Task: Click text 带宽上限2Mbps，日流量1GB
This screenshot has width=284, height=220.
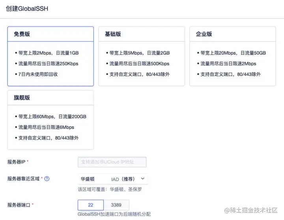Action: (49, 53)
